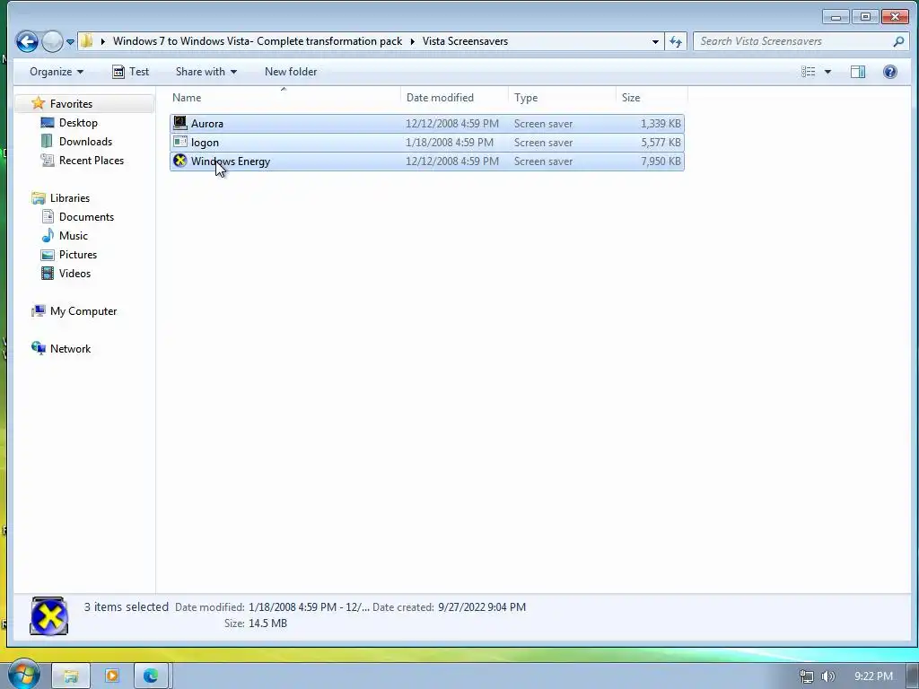The image size is (919, 689).
Task: Open Desktop in the navigation pane
Action: [x=78, y=122]
